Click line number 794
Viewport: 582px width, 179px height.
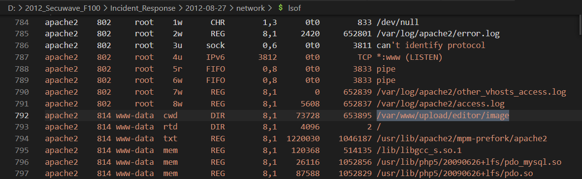(22, 139)
